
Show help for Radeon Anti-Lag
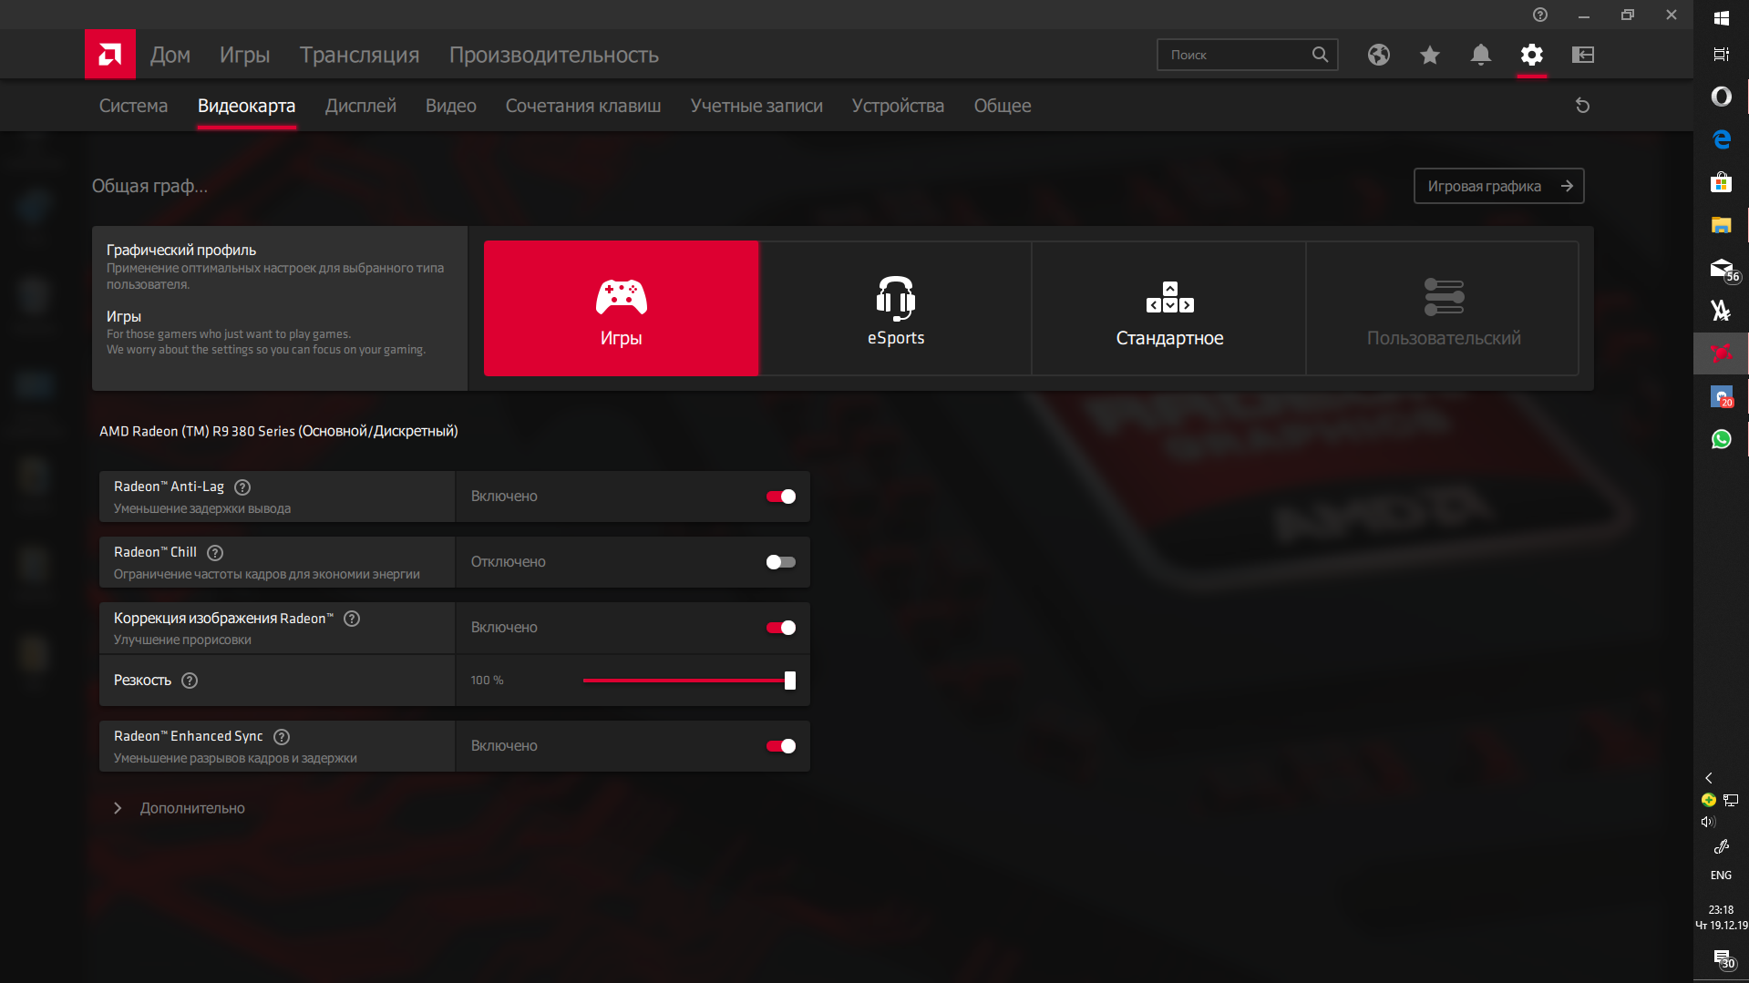pos(242,487)
